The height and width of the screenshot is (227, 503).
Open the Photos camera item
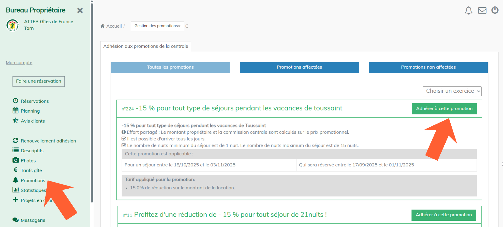point(28,161)
